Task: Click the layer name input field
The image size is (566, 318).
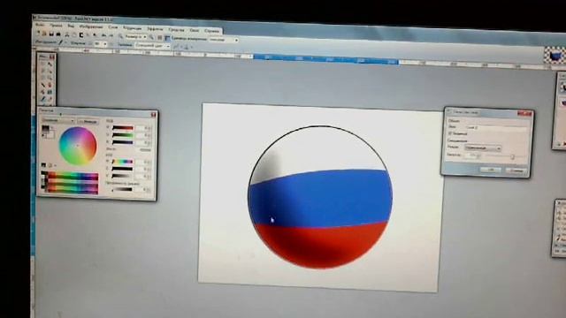Action: coord(495,127)
